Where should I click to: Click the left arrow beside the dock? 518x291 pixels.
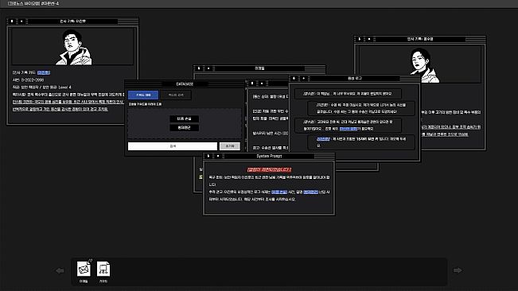(x=60, y=270)
